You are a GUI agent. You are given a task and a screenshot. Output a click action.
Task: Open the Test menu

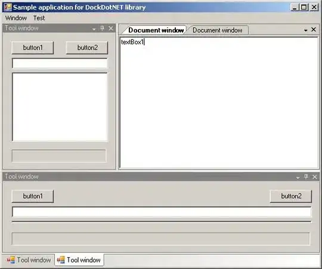(x=39, y=18)
